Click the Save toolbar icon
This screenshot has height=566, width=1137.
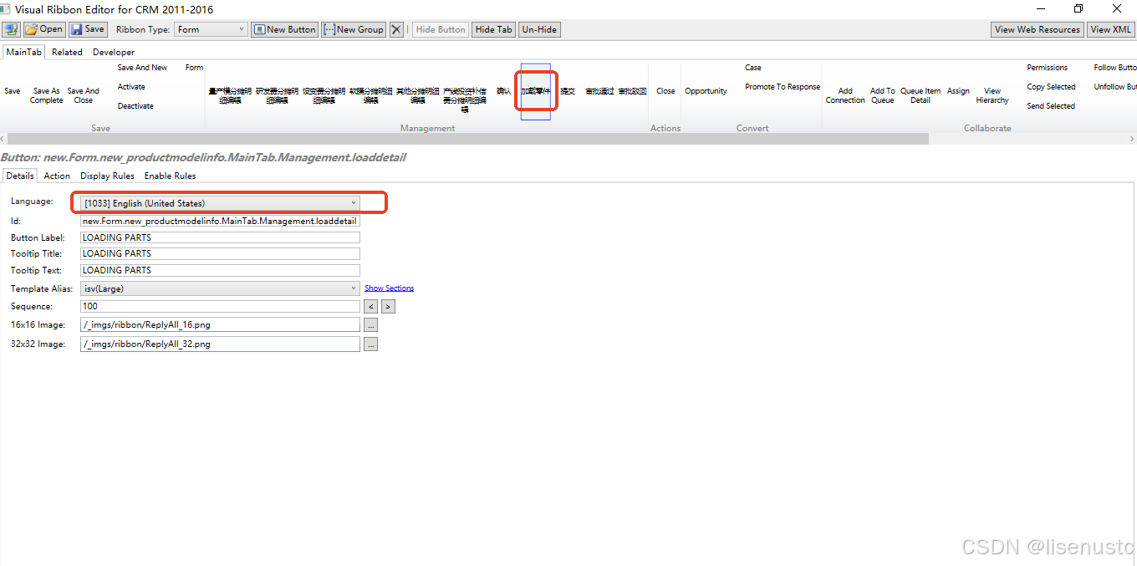[x=87, y=29]
